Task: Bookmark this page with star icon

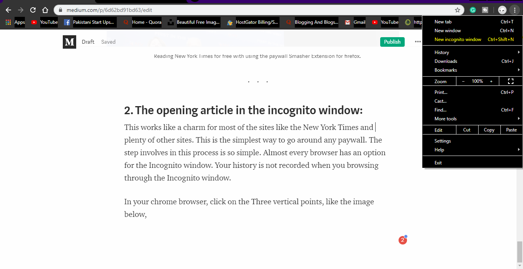Action: pyautogui.click(x=457, y=10)
